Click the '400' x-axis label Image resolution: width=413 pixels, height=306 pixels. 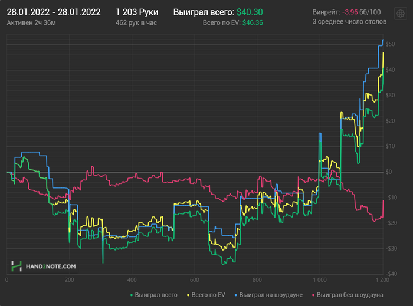[x=132, y=280]
